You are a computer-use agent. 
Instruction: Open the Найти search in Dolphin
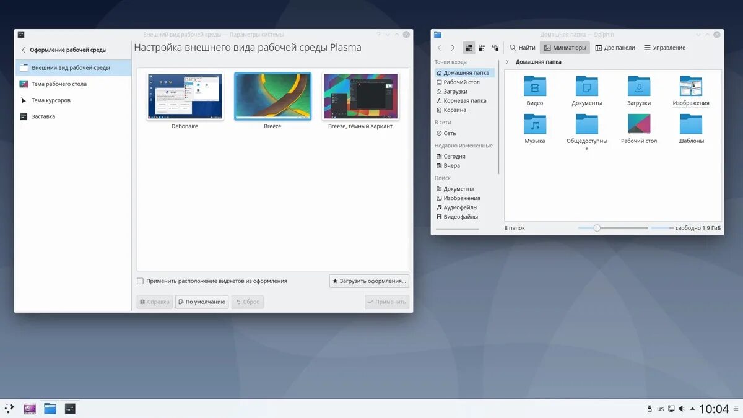(523, 48)
